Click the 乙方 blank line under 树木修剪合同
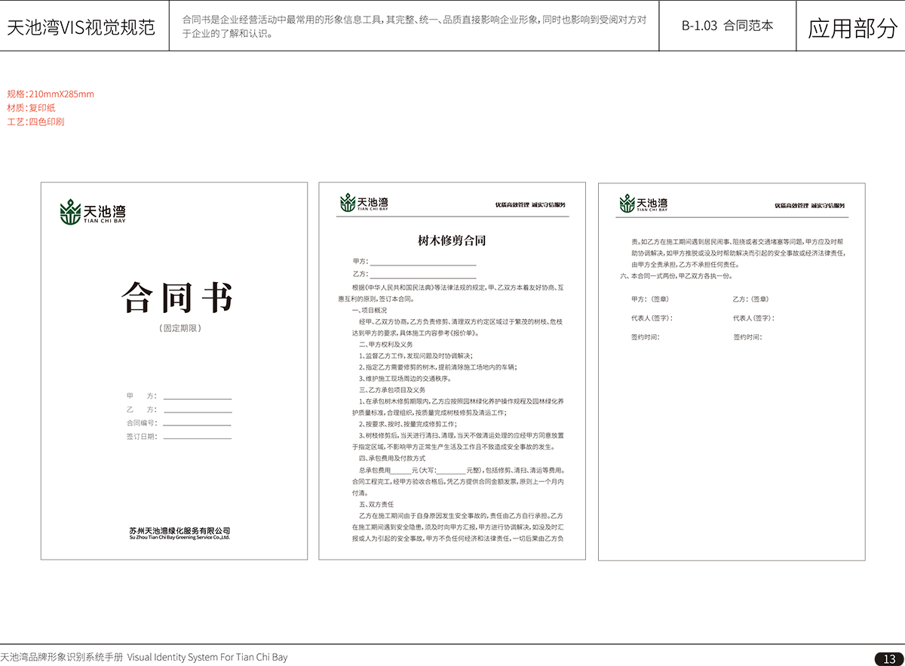 422,275
